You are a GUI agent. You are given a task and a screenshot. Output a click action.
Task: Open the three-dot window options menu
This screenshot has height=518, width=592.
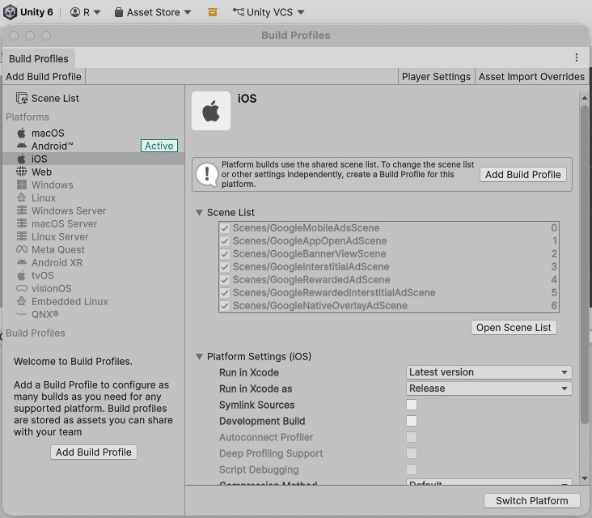[x=576, y=57]
